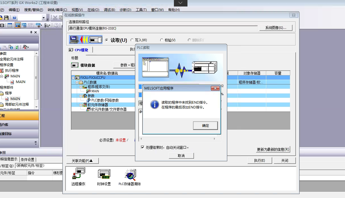
Task: Select the 读取(U) radio button
Action: 107,40
